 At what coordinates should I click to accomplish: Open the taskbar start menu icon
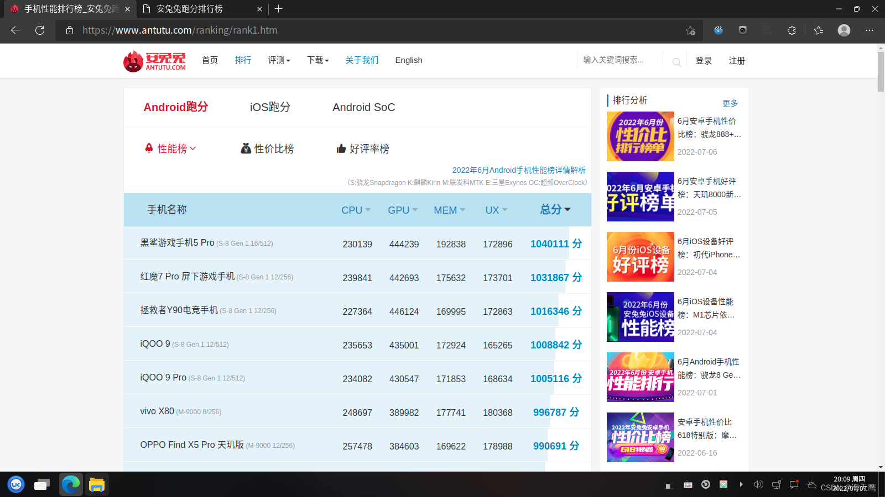(16, 485)
